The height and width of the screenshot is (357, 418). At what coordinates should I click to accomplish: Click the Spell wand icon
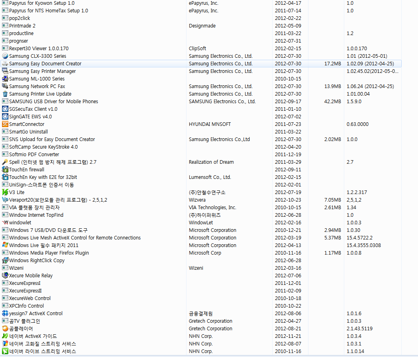click(5, 162)
